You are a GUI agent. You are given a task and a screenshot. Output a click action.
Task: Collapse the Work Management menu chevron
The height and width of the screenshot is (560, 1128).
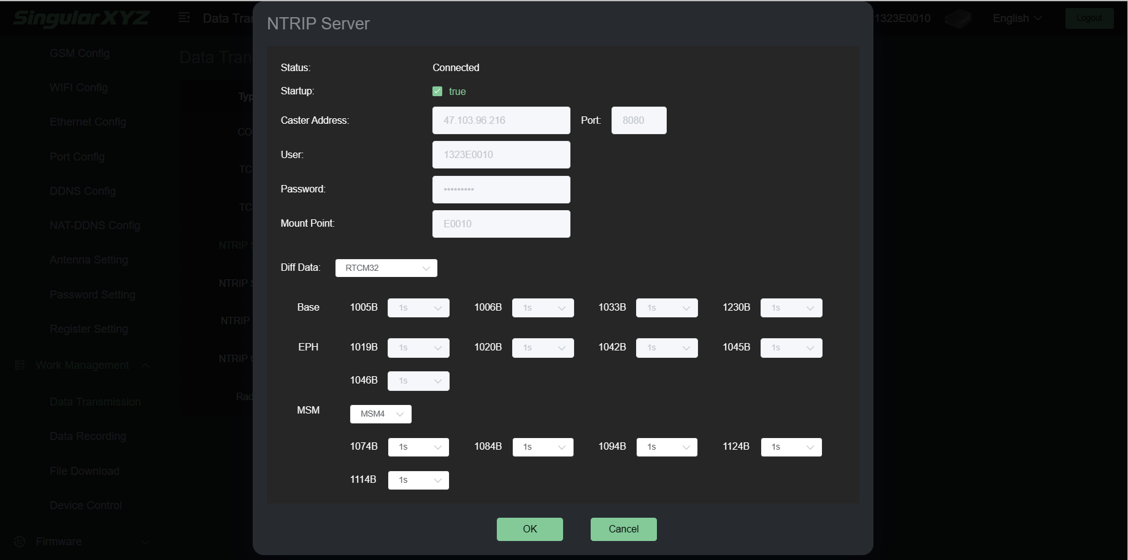(145, 366)
